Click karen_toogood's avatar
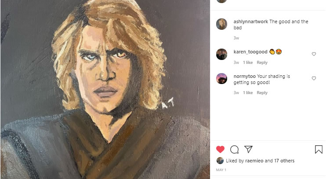This screenshot has width=326, height=179. pos(222,54)
